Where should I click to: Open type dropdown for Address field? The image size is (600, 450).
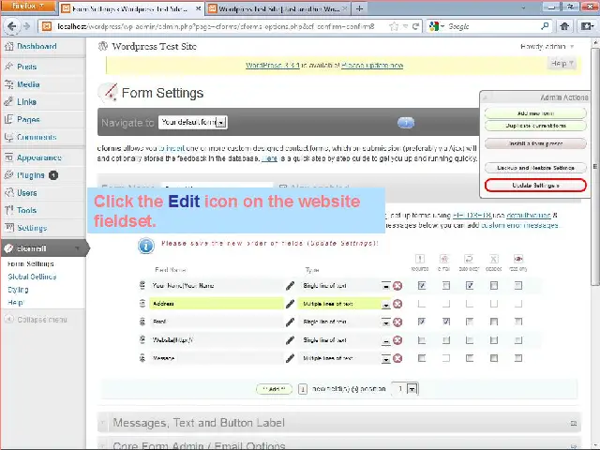(385, 304)
